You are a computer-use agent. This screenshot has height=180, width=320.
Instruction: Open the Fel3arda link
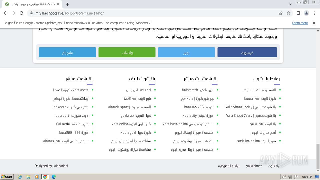tap(72, 124)
